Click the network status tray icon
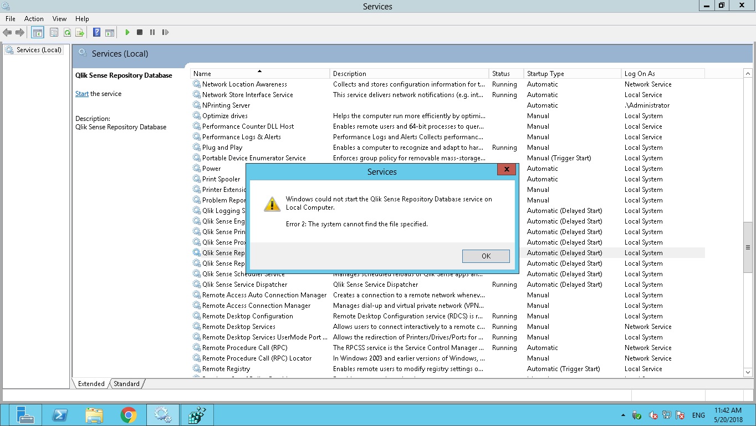This screenshot has height=426, width=756. [x=667, y=415]
